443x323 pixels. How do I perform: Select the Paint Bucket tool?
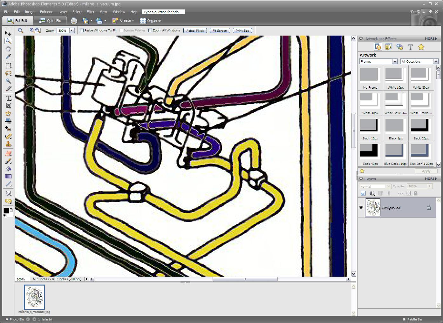click(8, 169)
